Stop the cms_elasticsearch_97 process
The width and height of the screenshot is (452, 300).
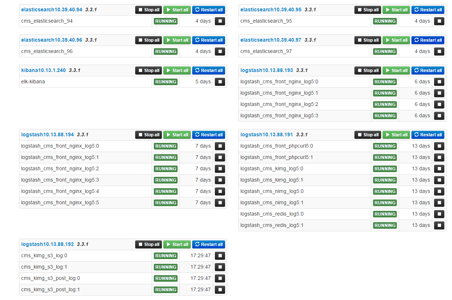tap(439, 52)
